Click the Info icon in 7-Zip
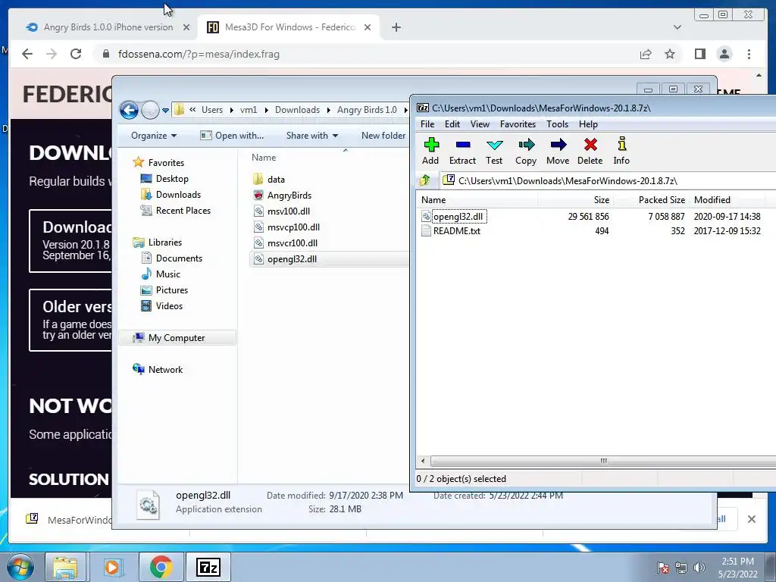This screenshot has width=776, height=582. [621, 151]
